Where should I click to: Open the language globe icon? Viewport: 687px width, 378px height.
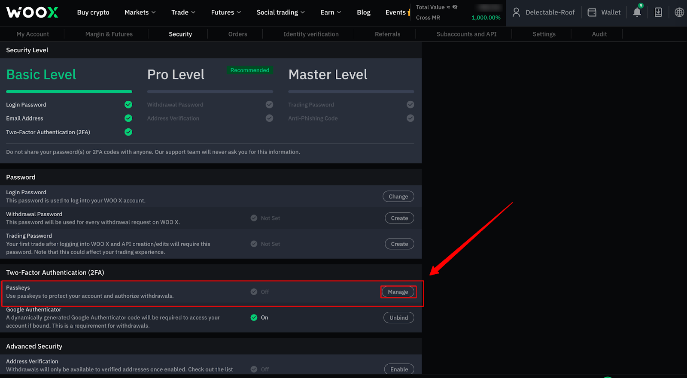click(679, 12)
